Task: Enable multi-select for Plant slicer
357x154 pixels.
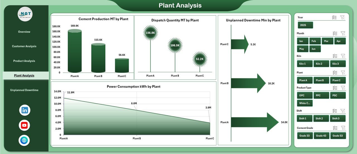Action: pos(335,73)
